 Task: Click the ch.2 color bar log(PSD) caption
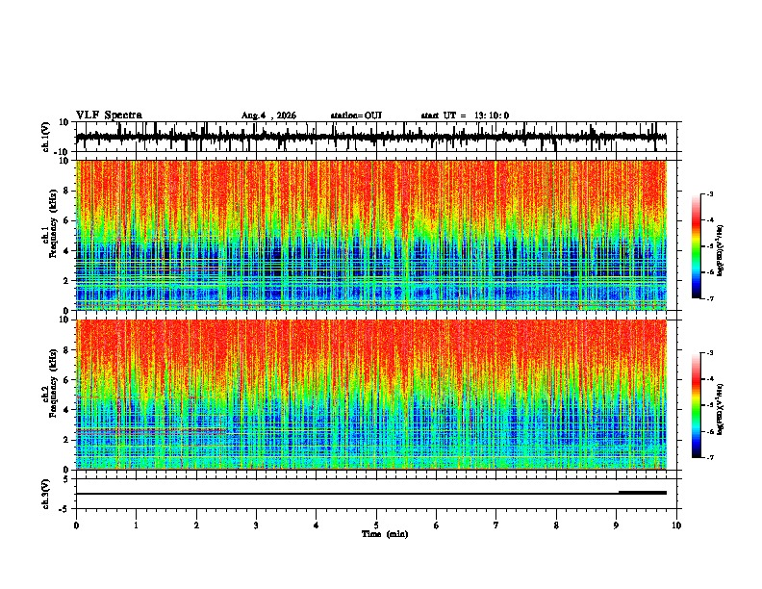[721, 409]
